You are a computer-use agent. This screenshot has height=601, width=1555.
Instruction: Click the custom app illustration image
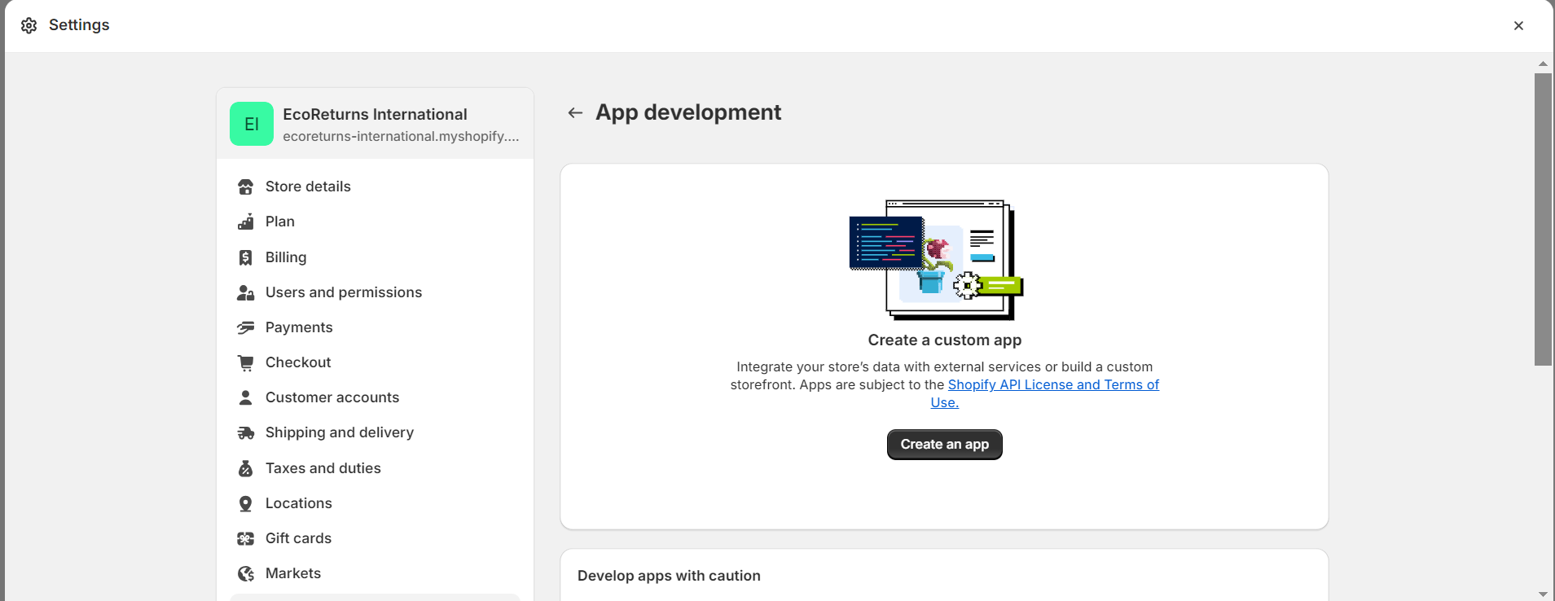935,260
